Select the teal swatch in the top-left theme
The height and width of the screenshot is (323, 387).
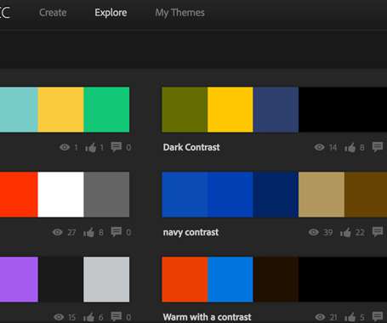point(19,110)
